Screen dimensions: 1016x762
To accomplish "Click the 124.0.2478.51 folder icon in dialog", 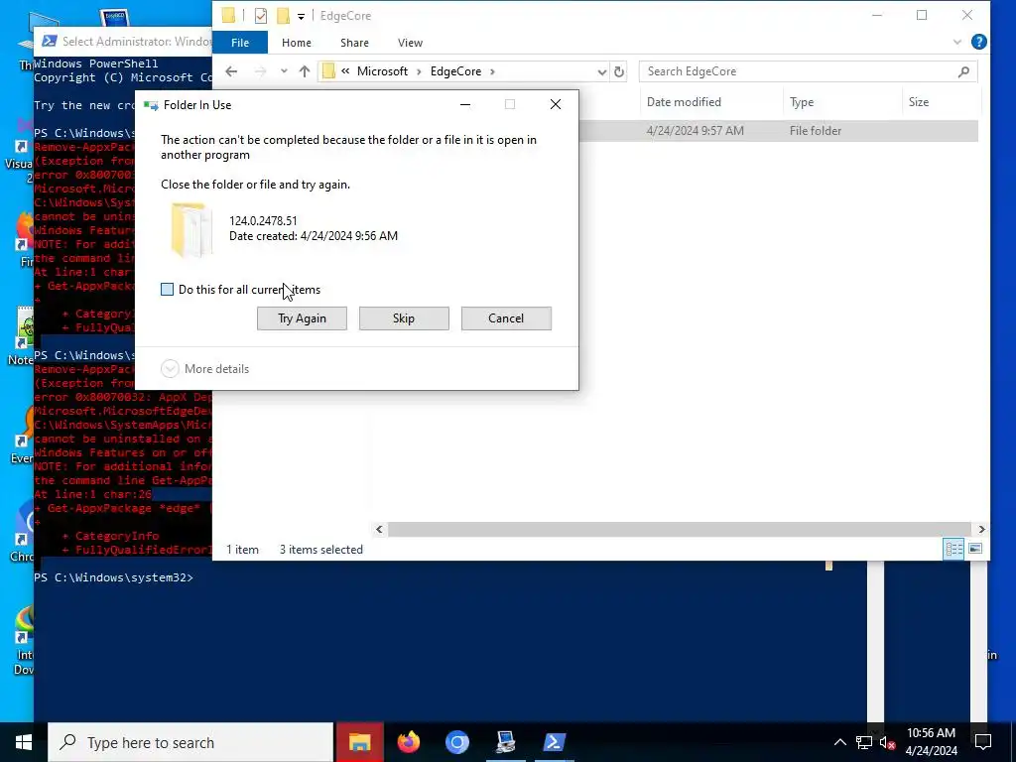I will point(191,229).
